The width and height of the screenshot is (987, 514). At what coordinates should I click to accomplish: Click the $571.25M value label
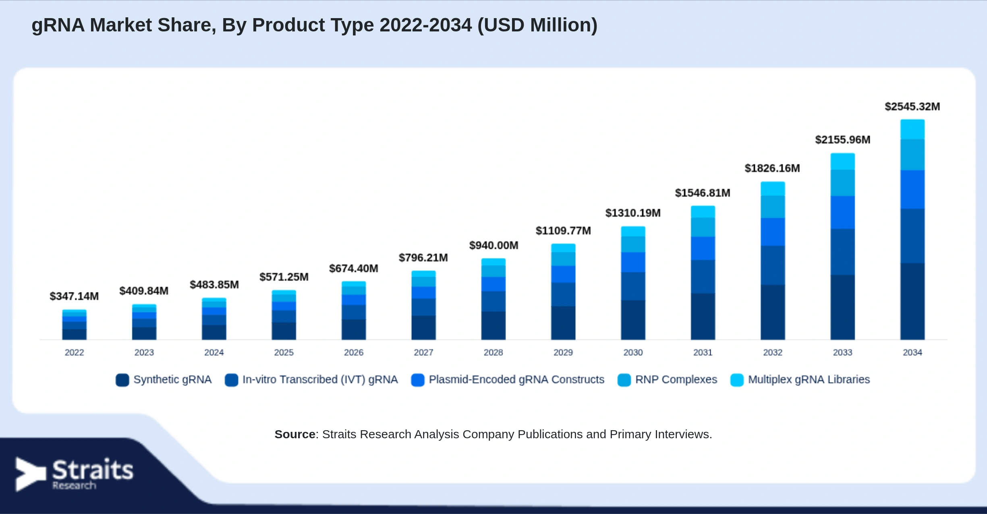(284, 277)
